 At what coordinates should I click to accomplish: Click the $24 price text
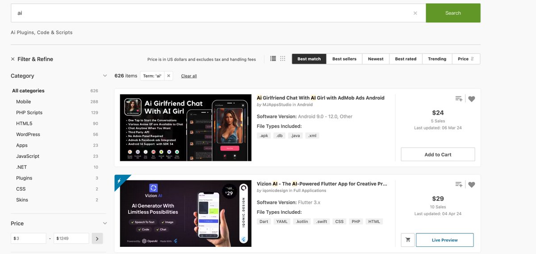(x=438, y=112)
